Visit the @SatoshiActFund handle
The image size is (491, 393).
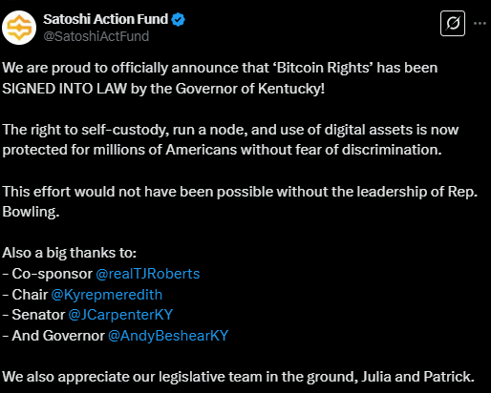click(96, 36)
